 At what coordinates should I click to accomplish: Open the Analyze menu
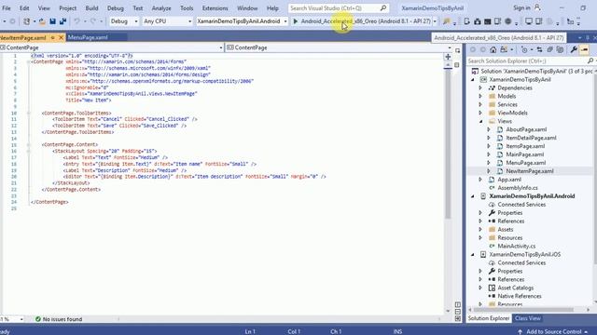[161, 8]
